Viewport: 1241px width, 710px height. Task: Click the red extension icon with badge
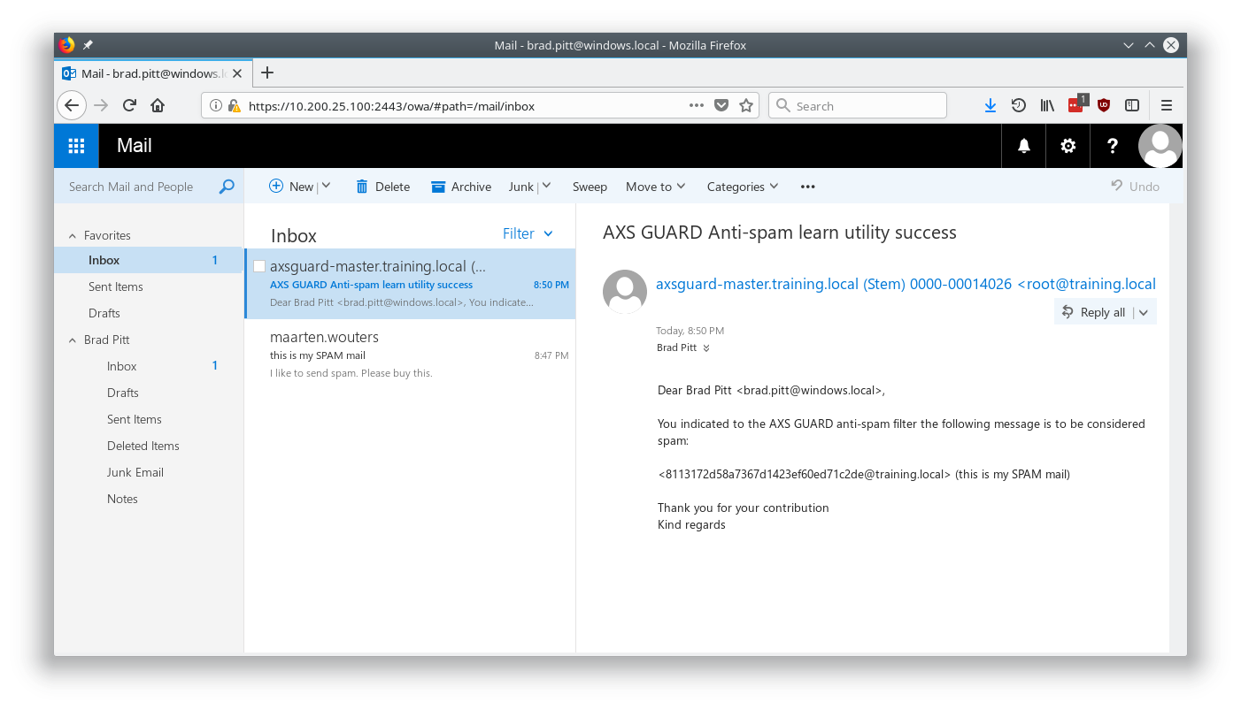[x=1076, y=104]
